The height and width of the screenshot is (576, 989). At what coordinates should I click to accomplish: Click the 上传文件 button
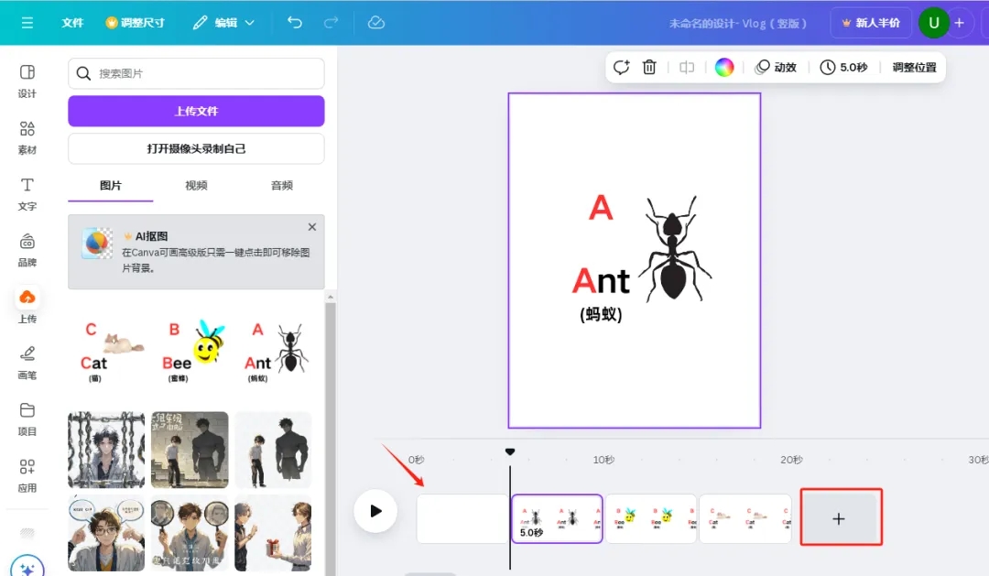click(196, 111)
